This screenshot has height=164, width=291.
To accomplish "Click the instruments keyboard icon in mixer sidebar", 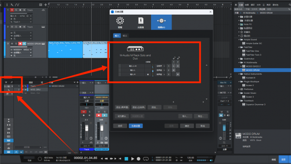I will 9,140.
